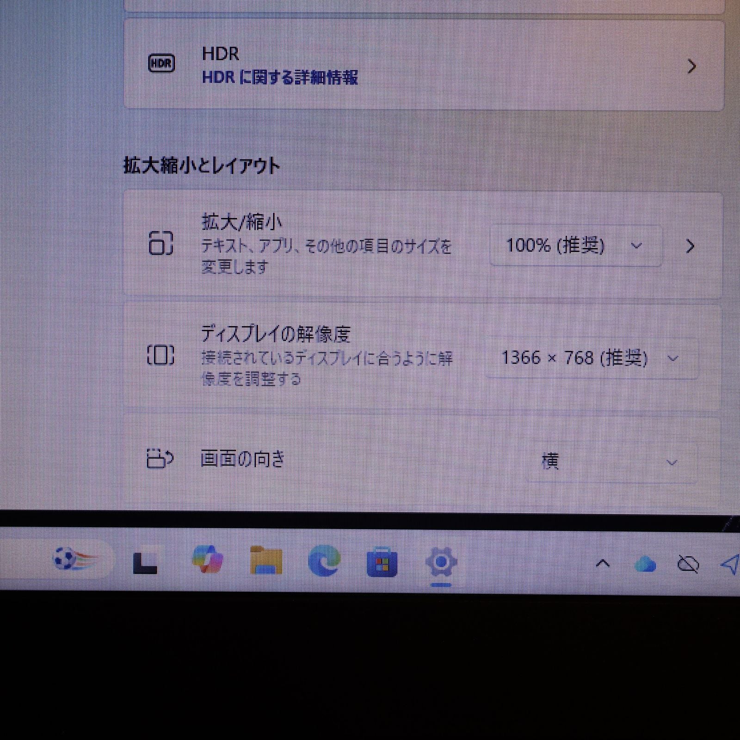
Task: Open the black L-shaped taskbar app
Action: (145, 563)
